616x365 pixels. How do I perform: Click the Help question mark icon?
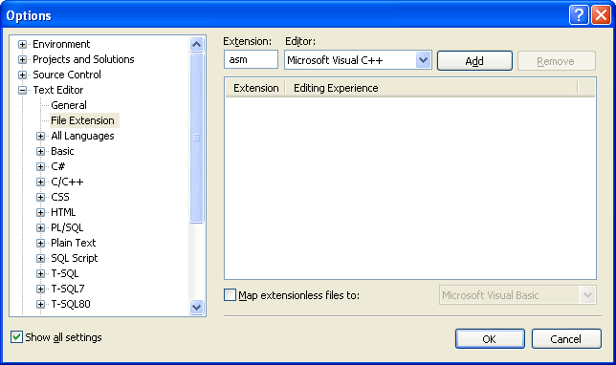click(x=579, y=15)
